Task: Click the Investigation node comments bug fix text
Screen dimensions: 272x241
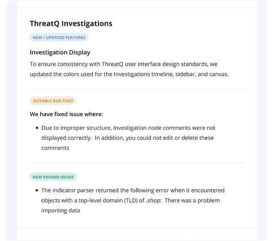Action: point(128,138)
